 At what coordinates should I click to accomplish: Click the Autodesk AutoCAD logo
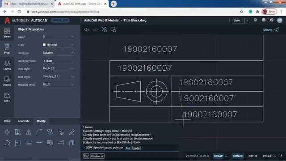pyautogui.click(x=26, y=21)
